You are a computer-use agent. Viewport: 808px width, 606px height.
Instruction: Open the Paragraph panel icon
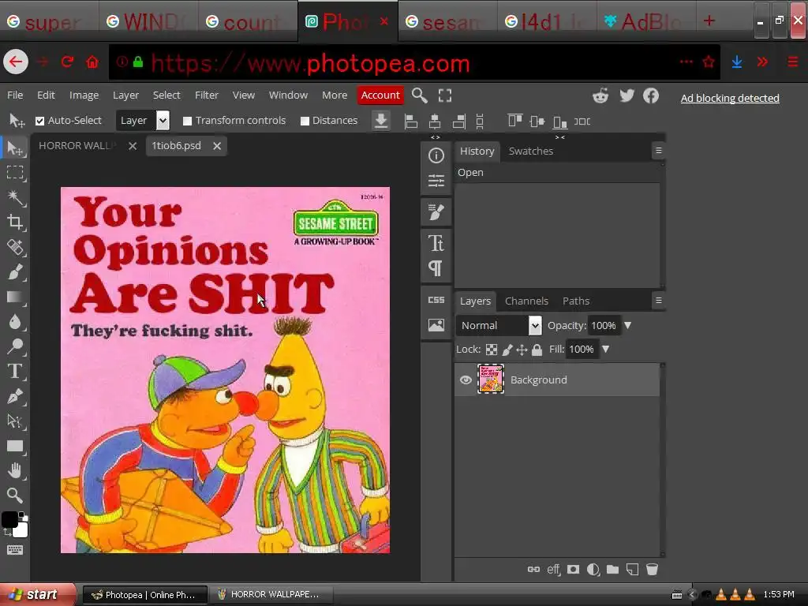436,268
